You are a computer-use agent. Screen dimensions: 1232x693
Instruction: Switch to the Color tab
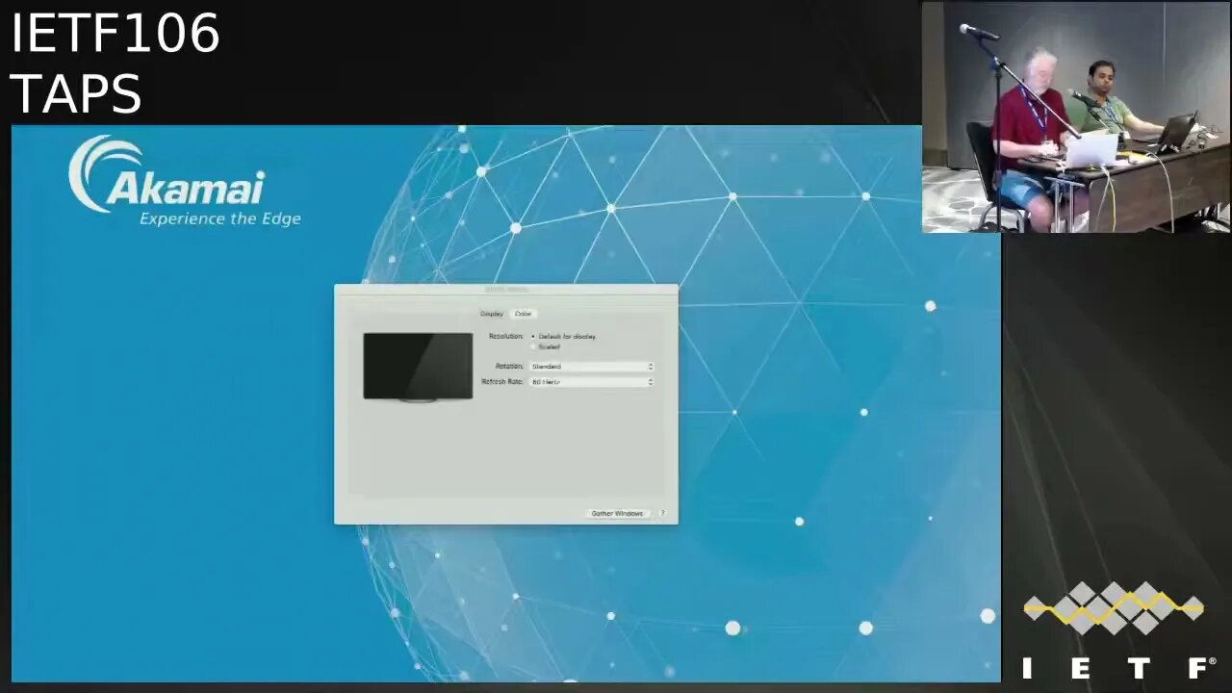(x=523, y=314)
